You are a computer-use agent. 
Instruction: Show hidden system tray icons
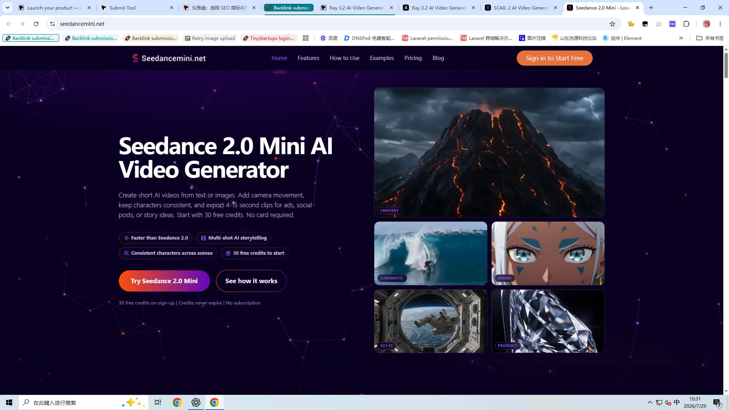pos(650,402)
